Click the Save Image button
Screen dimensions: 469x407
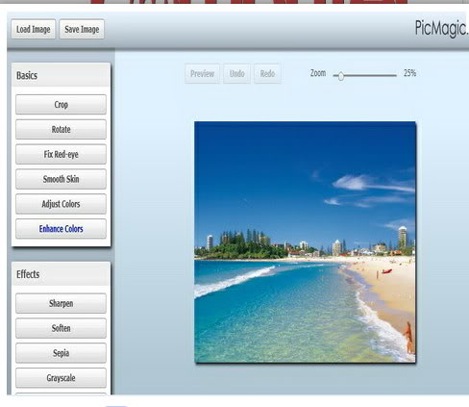(82, 29)
